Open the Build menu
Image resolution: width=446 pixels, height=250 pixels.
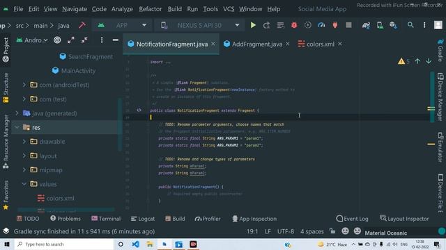(175, 9)
